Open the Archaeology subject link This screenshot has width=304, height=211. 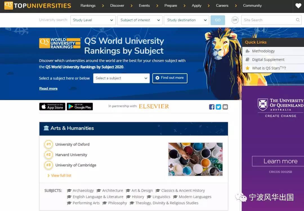coord(83,190)
